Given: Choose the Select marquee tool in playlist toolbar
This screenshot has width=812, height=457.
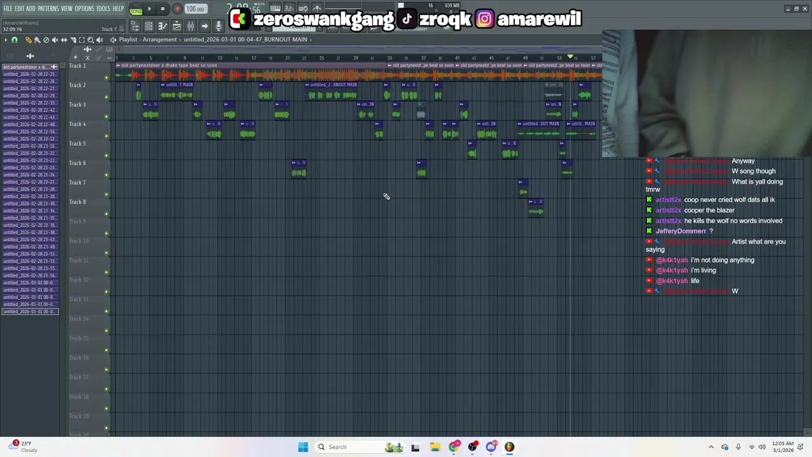Looking at the screenshot, I should click(x=82, y=40).
